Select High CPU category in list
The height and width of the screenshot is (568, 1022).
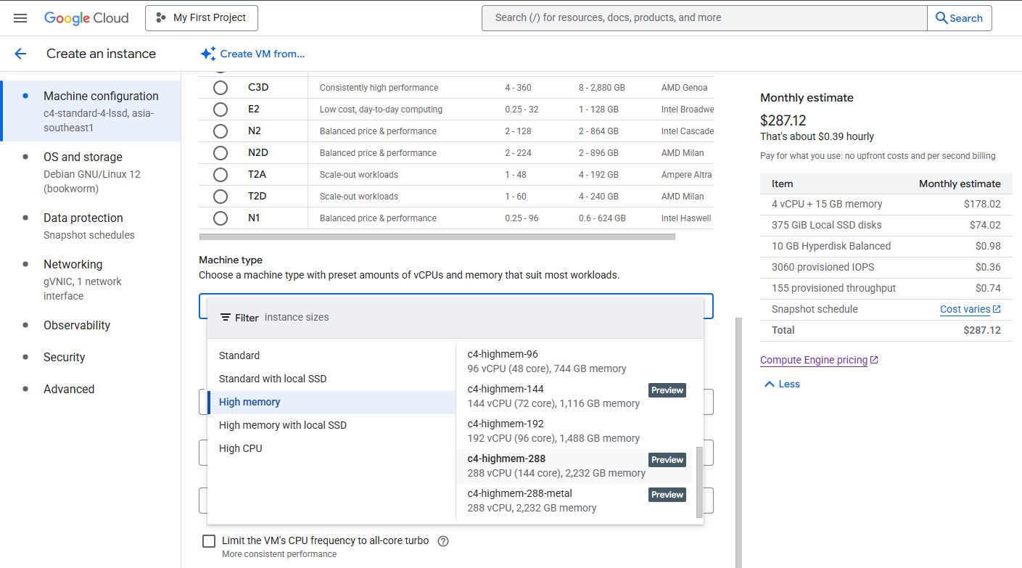click(x=241, y=448)
